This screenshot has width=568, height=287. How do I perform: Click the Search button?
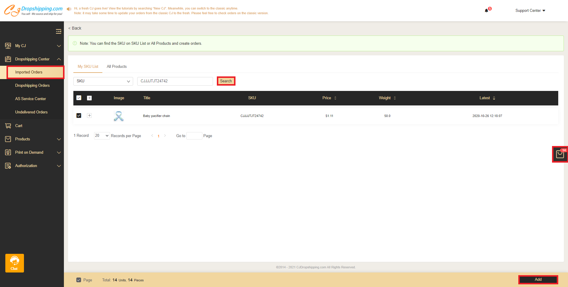(x=226, y=81)
